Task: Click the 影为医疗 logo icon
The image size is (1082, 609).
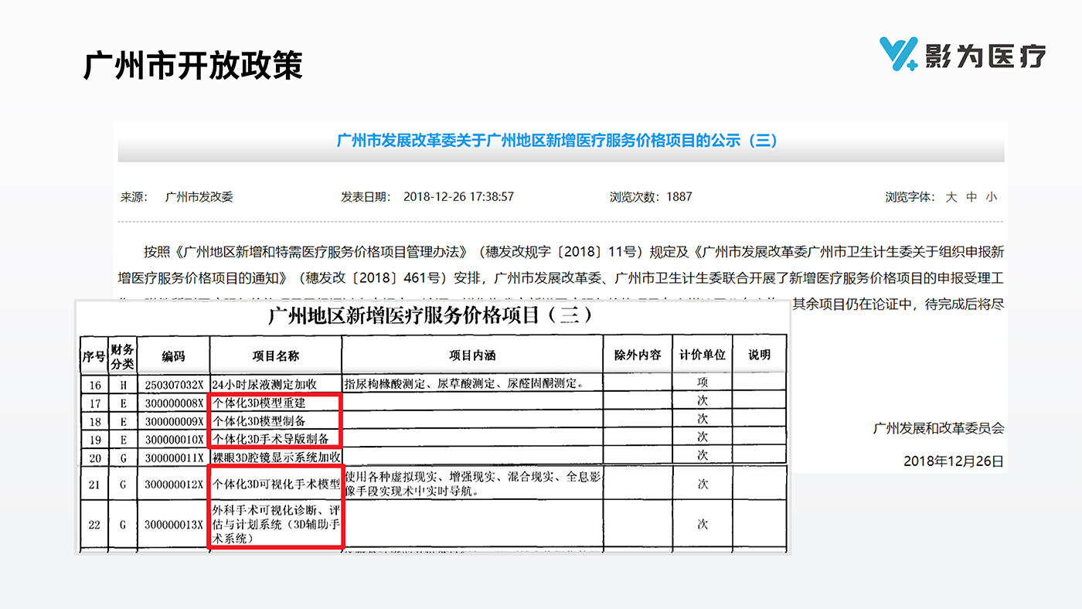Action: [899, 54]
